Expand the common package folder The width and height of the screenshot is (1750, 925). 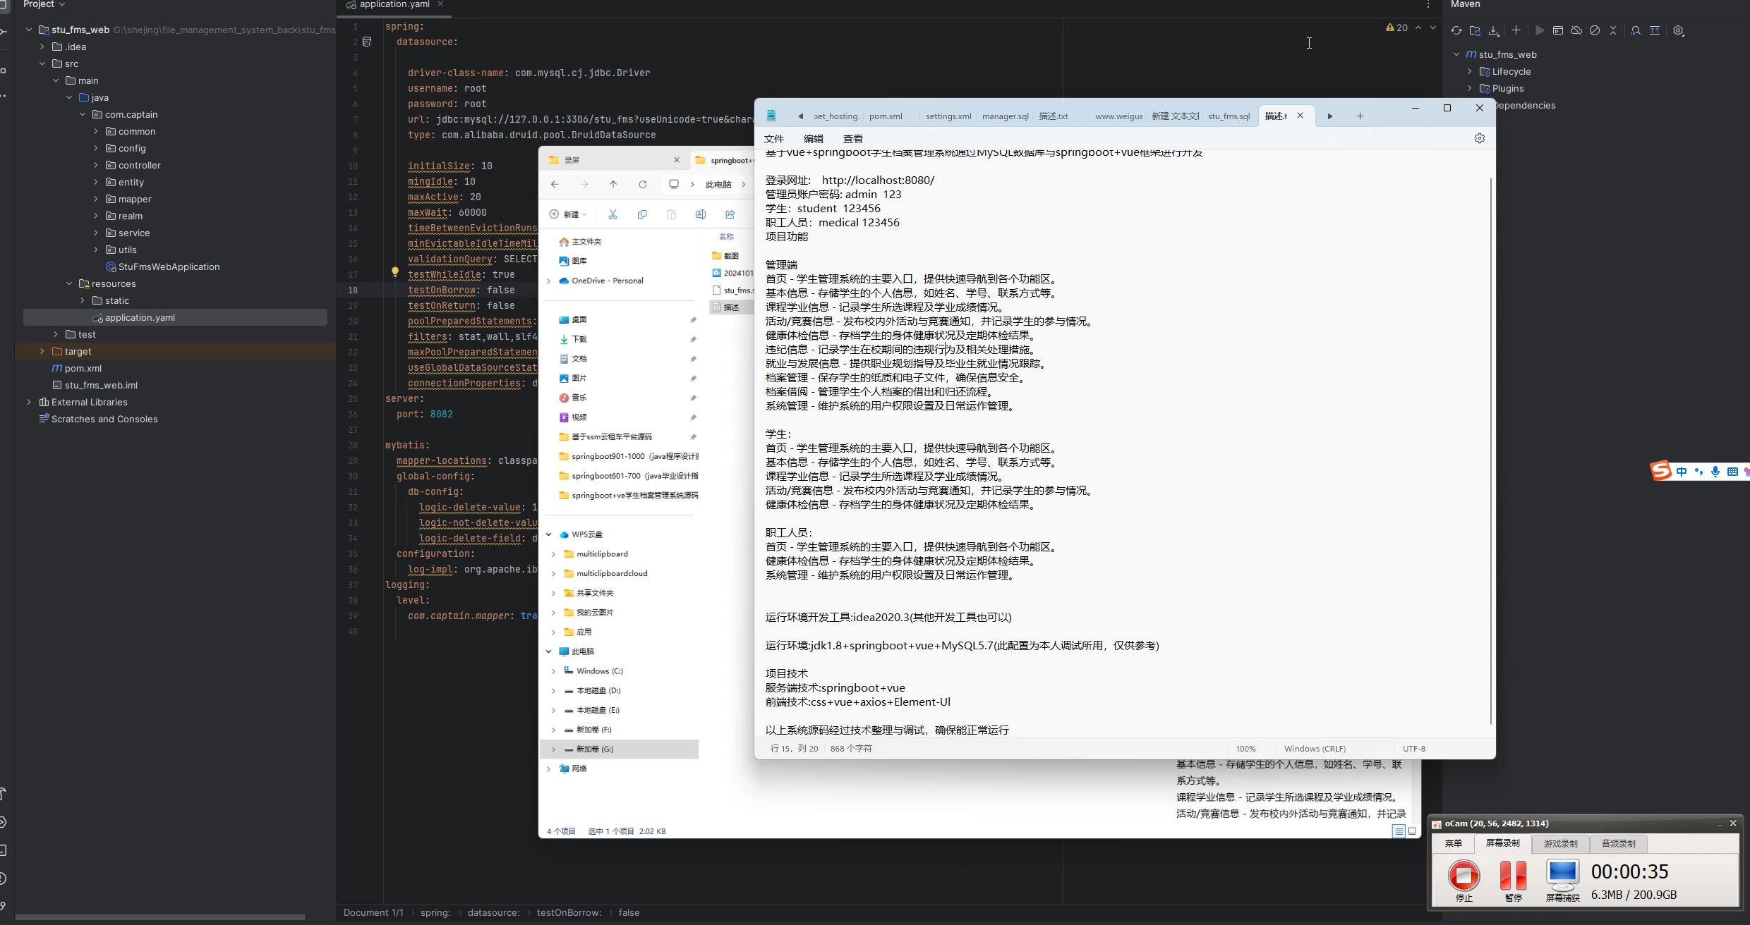point(96,131)
